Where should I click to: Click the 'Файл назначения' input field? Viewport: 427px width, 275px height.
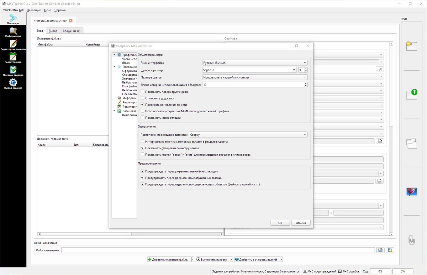point(218,250)
